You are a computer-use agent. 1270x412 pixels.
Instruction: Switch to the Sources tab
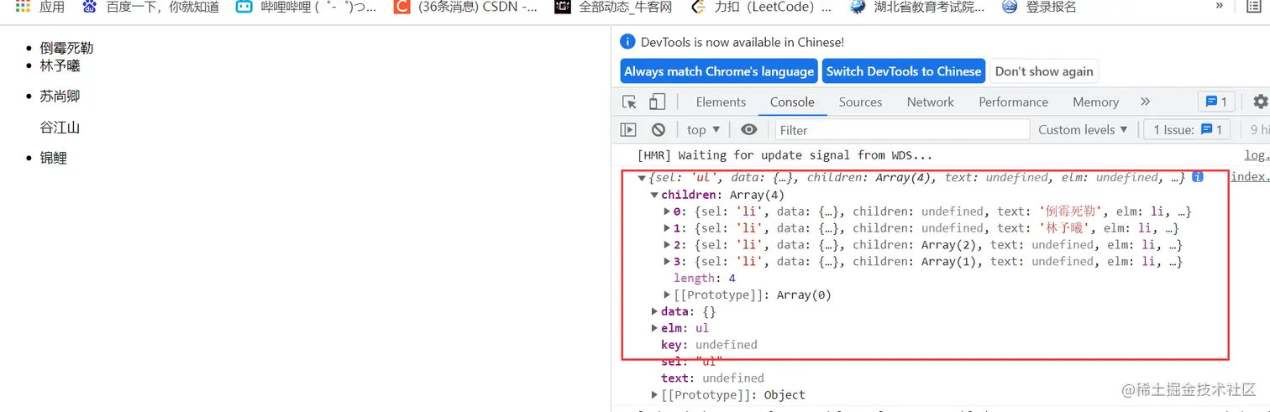tap(860, 102)
